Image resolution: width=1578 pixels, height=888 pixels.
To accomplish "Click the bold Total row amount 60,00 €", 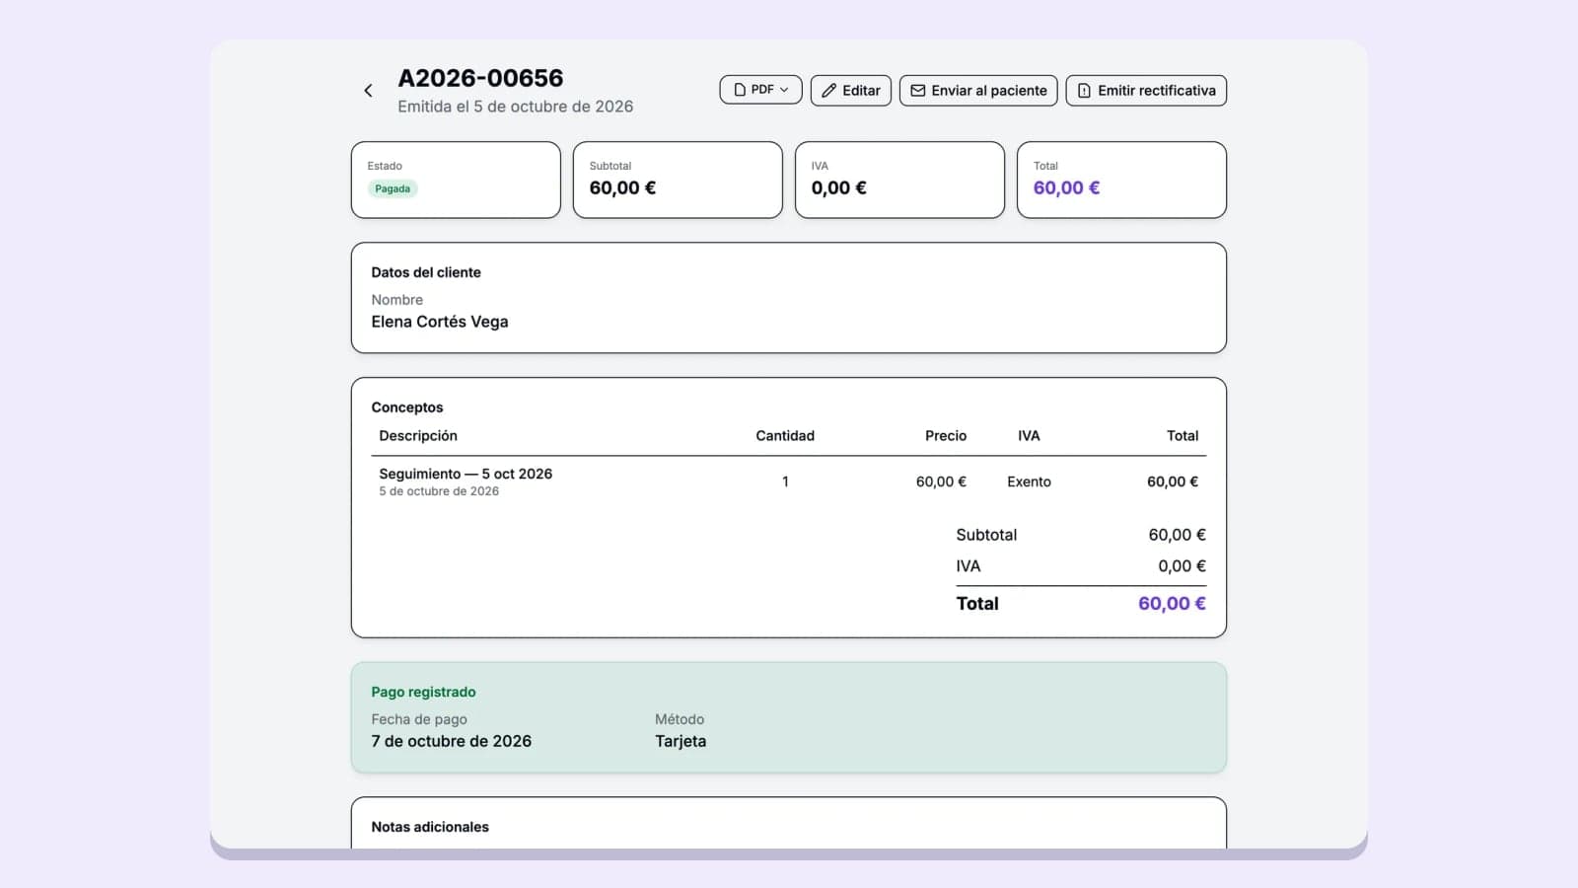I will (1172, 604).
